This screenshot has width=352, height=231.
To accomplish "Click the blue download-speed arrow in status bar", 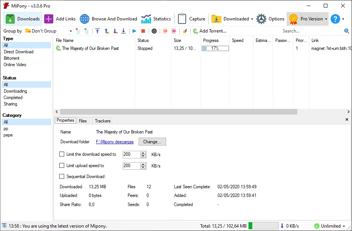I will coord(282,226).
